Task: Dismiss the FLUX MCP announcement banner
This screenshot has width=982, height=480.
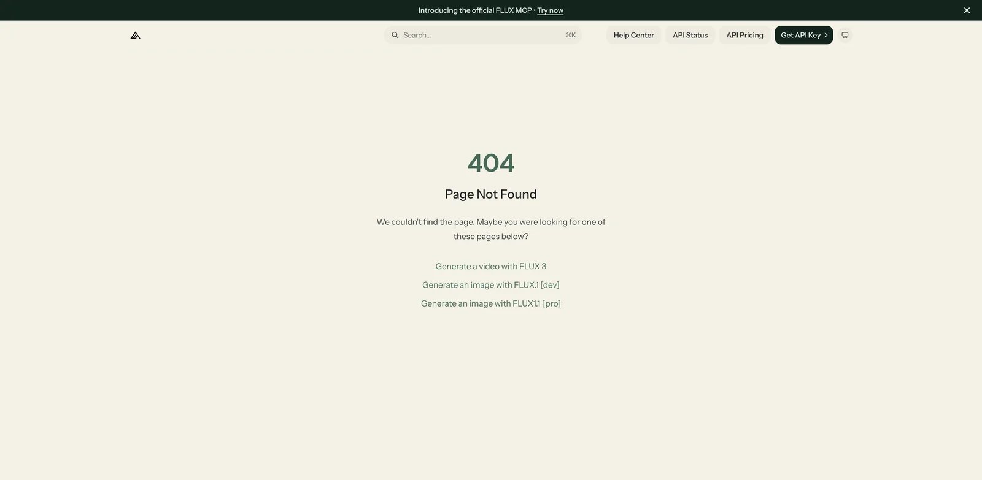Action: tap(967, 10)
